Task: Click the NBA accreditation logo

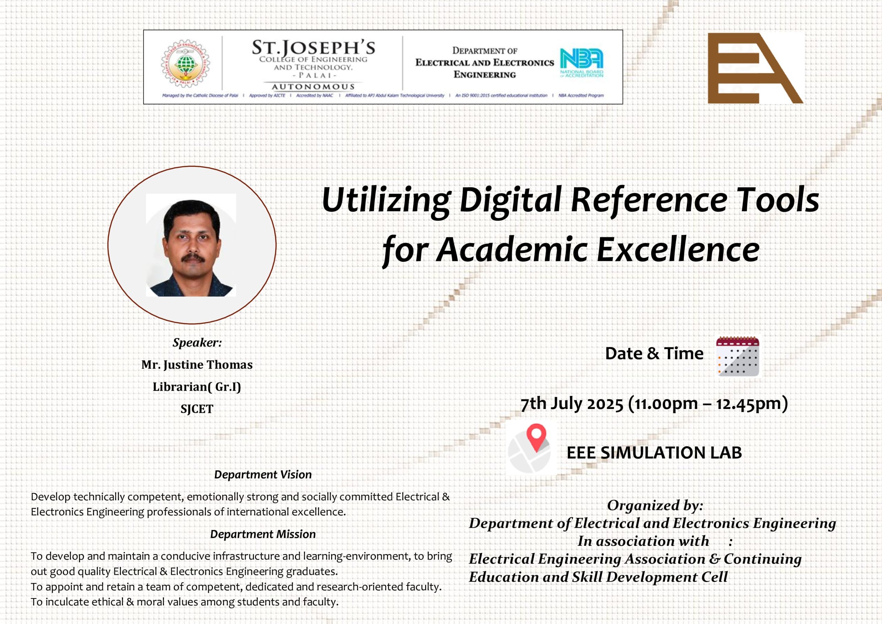Action: (x=582, y=63)
